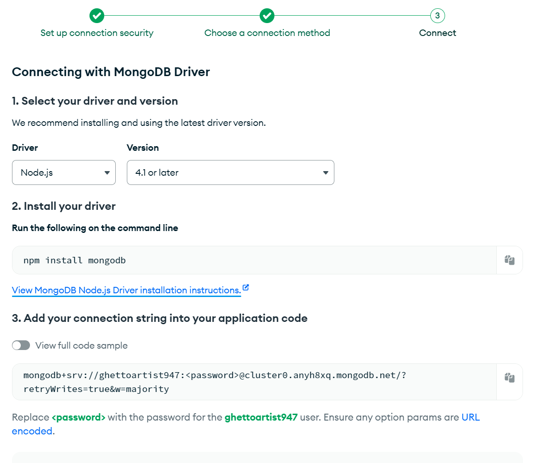This screenshot has width=541, height=463.
Task: Open the Node.js driver dropdown
Action: coord(64,172)
